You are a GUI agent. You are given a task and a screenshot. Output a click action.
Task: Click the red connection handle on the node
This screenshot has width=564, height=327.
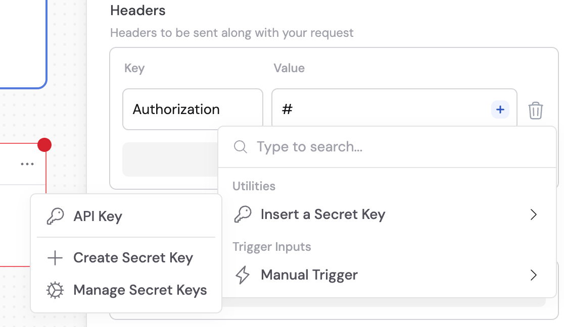tap(45, 144)
